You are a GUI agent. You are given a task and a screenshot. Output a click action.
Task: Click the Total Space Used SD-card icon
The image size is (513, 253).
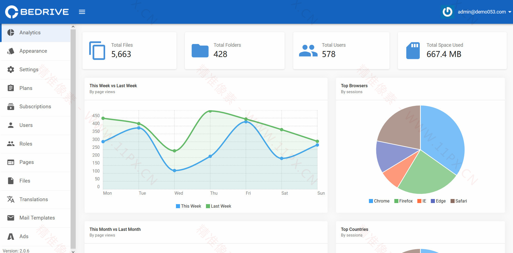click(x=413, y=50)
